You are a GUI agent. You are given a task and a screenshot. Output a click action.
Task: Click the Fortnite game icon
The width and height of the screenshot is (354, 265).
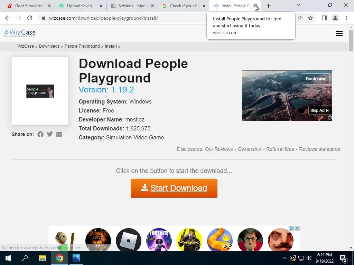pos(159,240)
